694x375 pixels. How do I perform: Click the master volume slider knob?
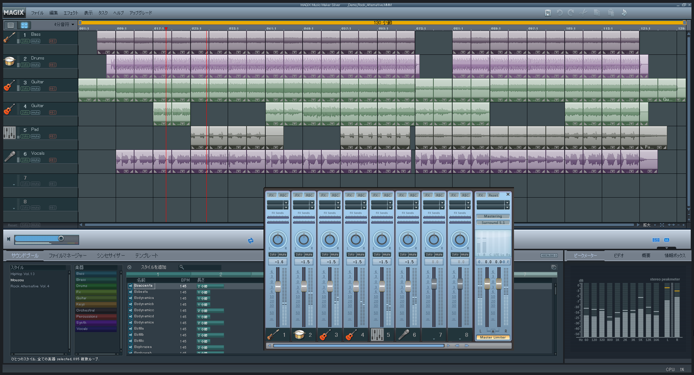(61, 238)
